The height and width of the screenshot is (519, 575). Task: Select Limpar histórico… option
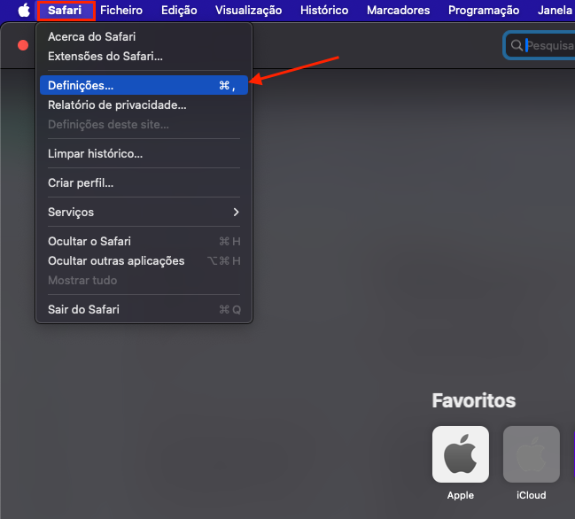click(144, 153)
